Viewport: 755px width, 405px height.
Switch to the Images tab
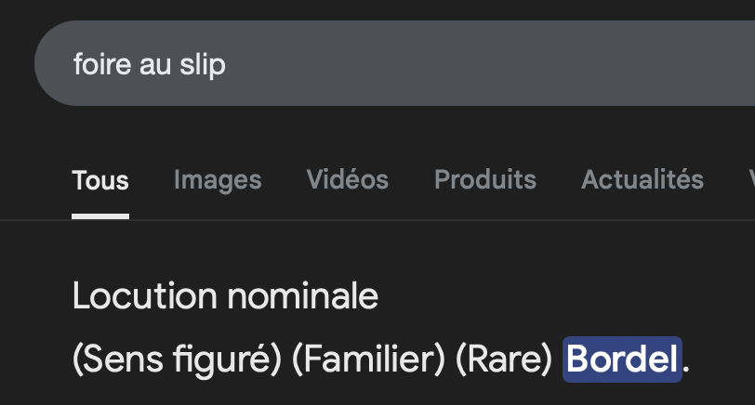tap(218, 179)
